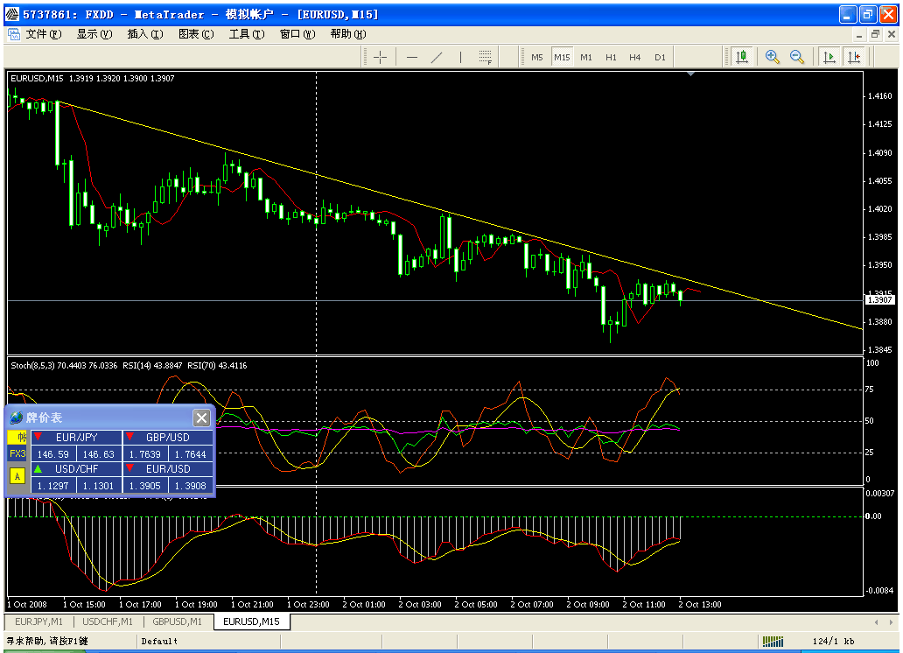
Task: Open the 插入 (Insert) menu
Action: click(144, 34)
